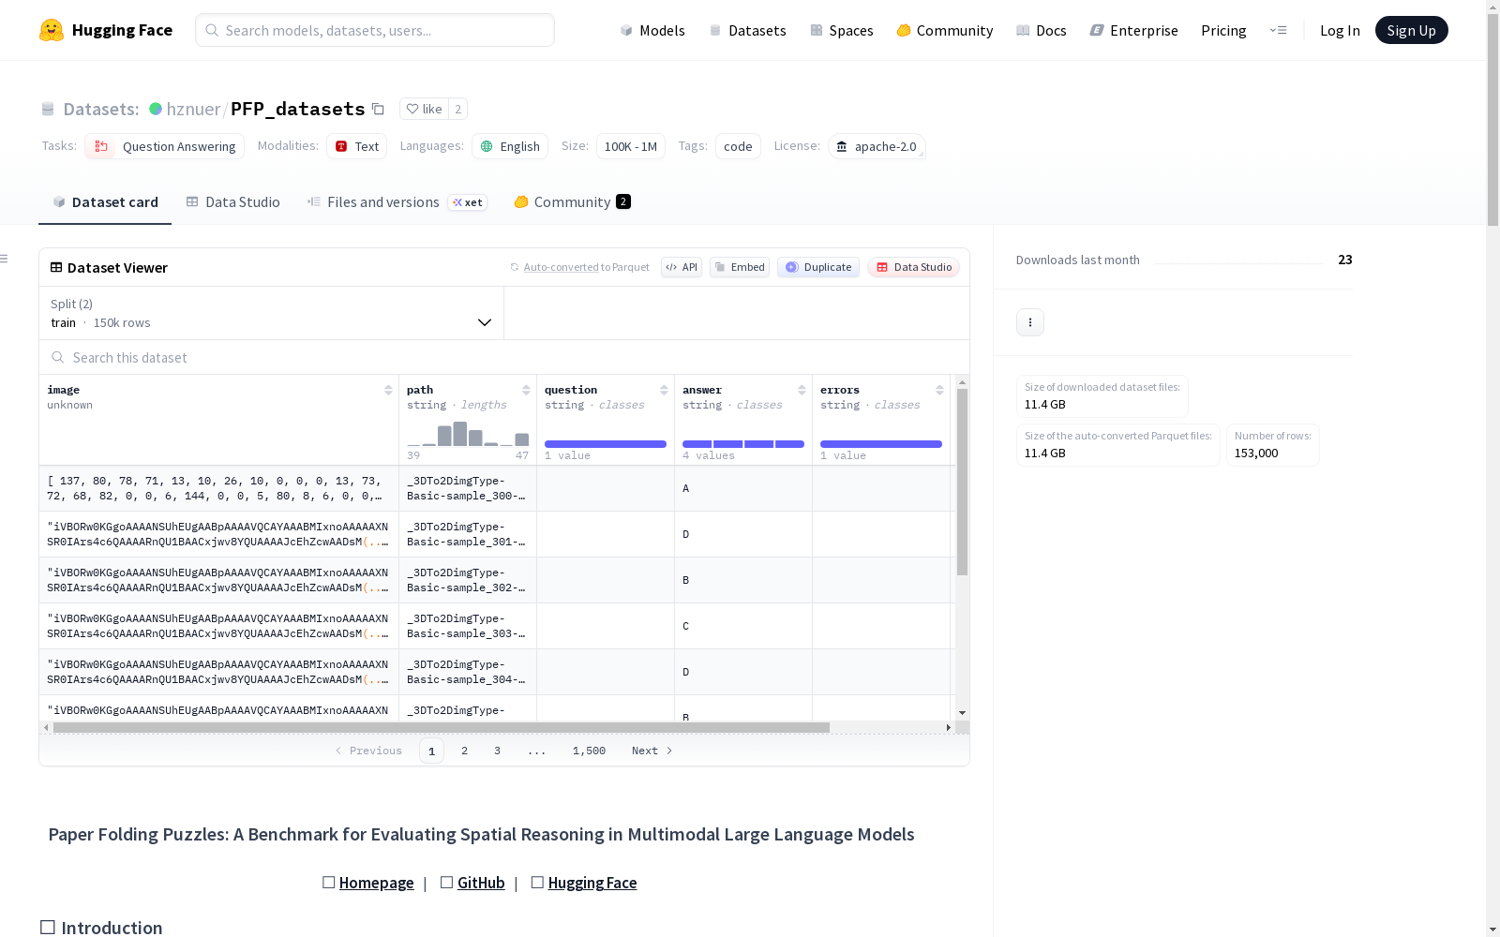Click the heart like button
The width and height of the screenshot is (1500, 937).
tap(424, 109)
